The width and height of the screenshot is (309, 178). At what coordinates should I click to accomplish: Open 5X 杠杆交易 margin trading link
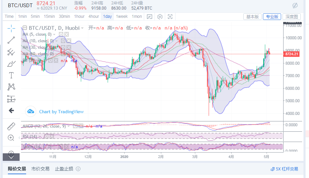point(284,169)
